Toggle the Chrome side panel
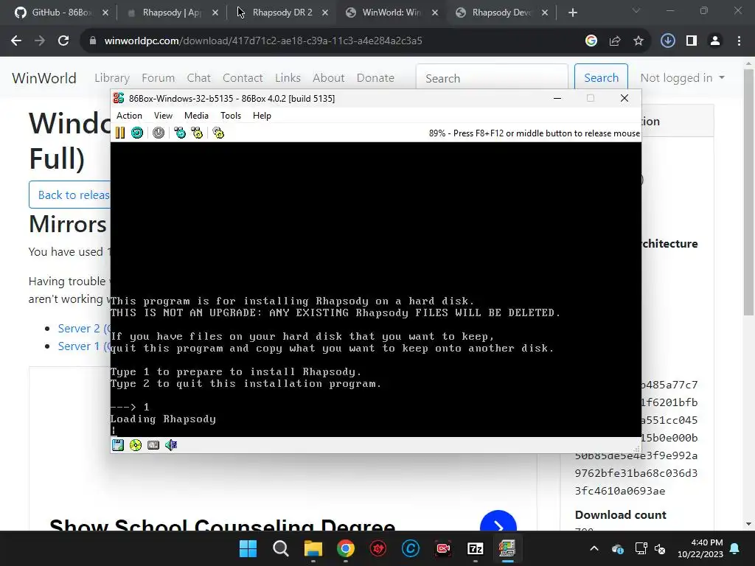 point(692,41)
